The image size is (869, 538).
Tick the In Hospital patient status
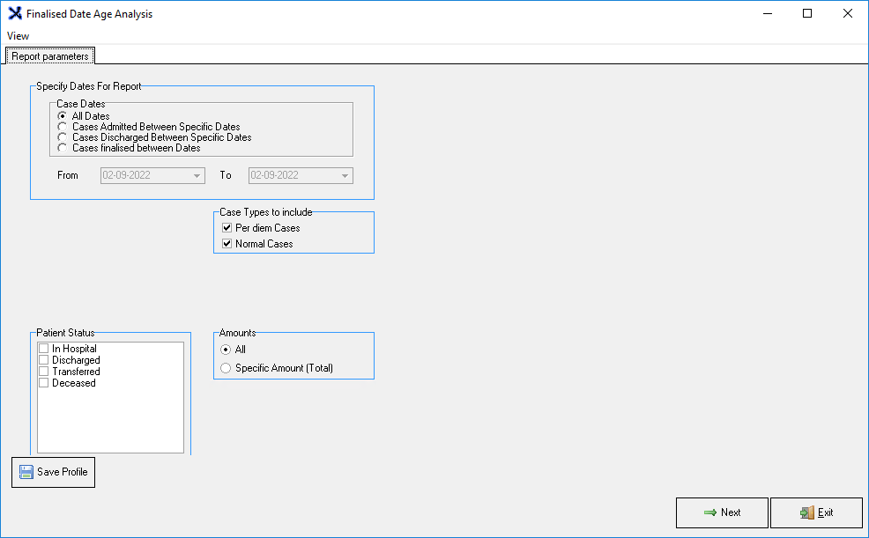[x=44, y=349]
